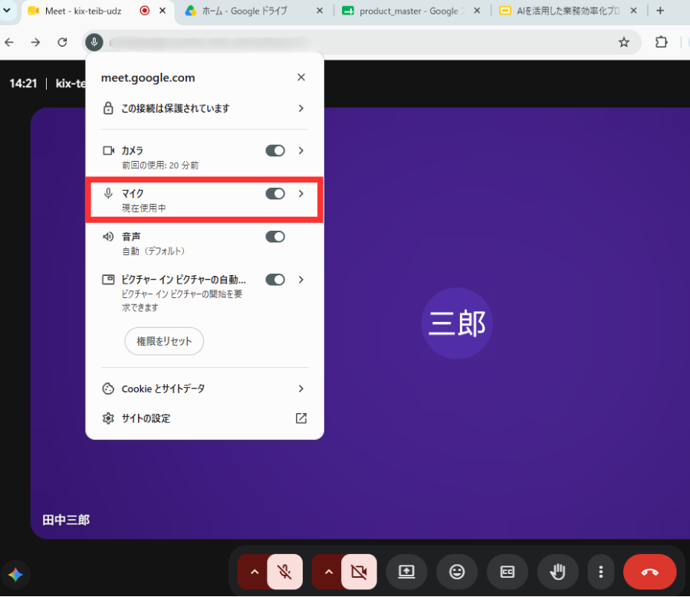Image resolution: width=690 pixels, height=597 pixels.
Task: Open a new tab with plus button
Action: click(660, 11)
